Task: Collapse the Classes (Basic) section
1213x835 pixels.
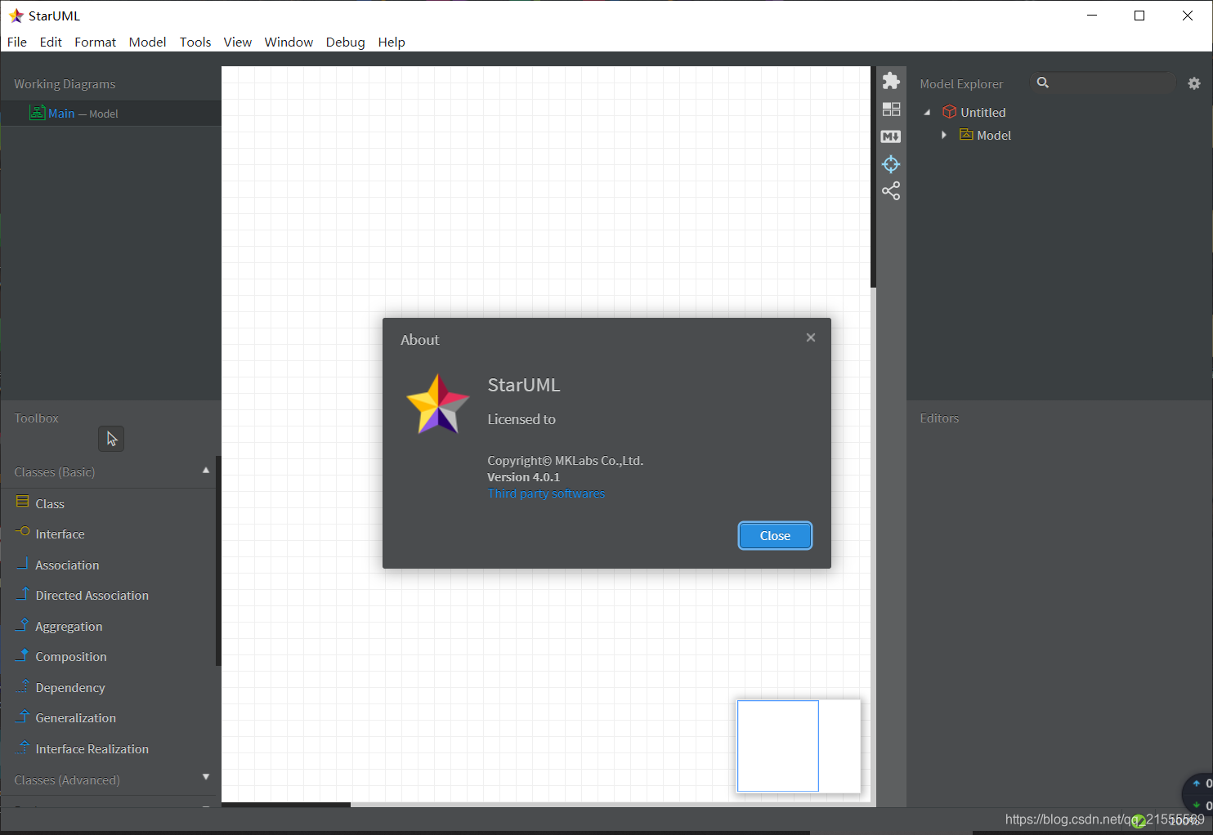Action: (x=206, y=471)
